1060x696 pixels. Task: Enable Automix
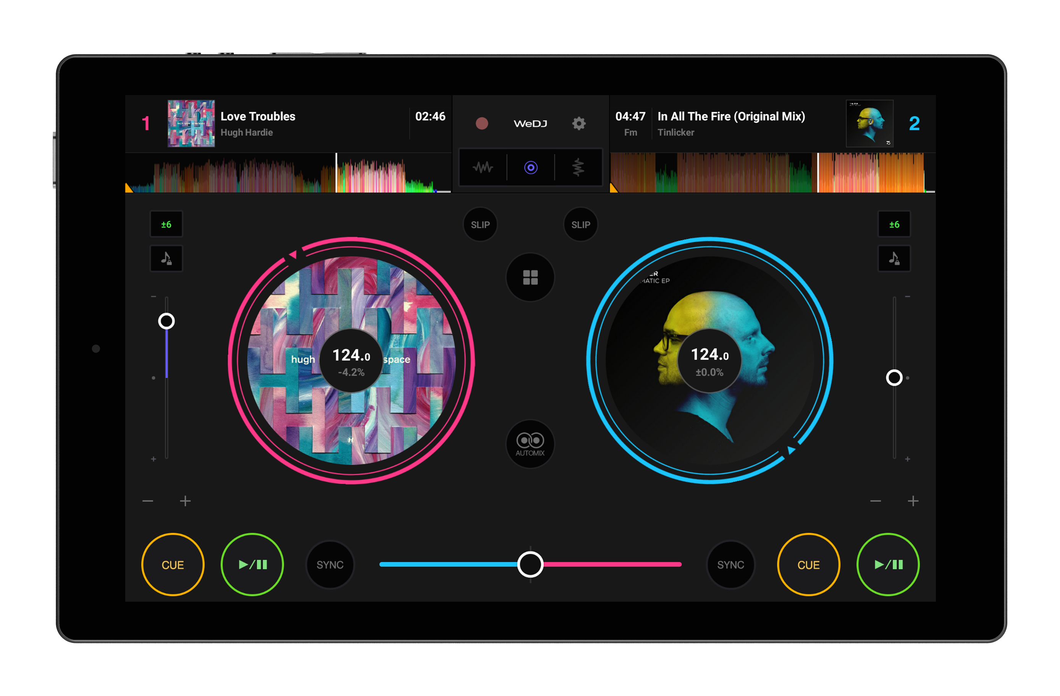(x=530, y=444)
